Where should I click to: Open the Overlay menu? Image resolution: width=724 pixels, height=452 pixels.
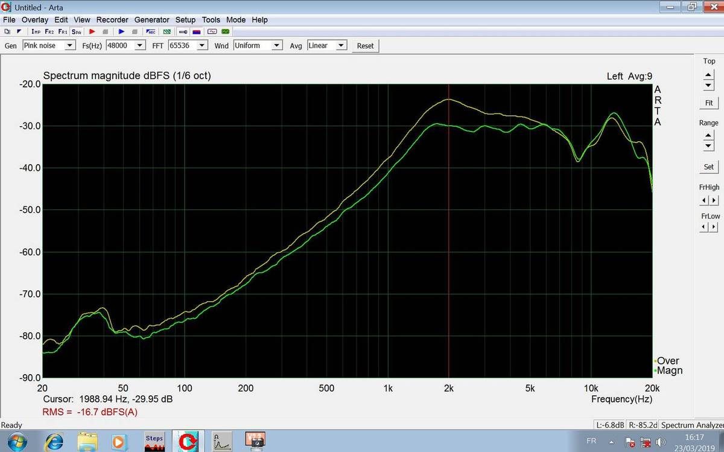click(x=35, y=20)
